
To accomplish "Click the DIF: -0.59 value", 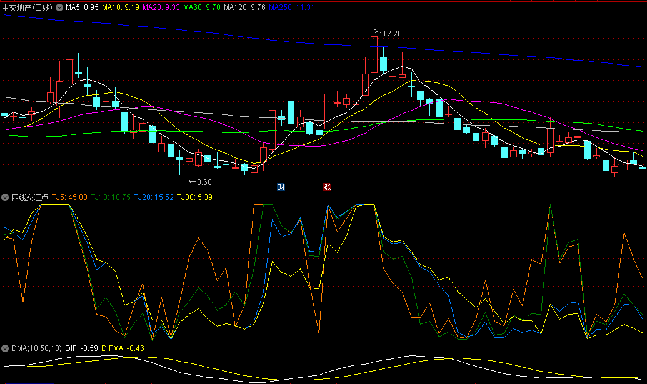I will (81, 348).
